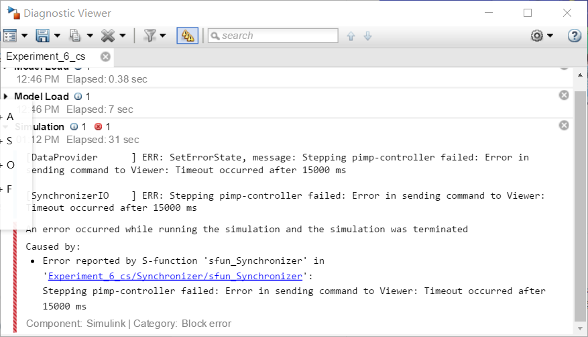Screen dimensions: 588x337
Task: Expand the save dropdown arrow
Action: pos(57,36)
